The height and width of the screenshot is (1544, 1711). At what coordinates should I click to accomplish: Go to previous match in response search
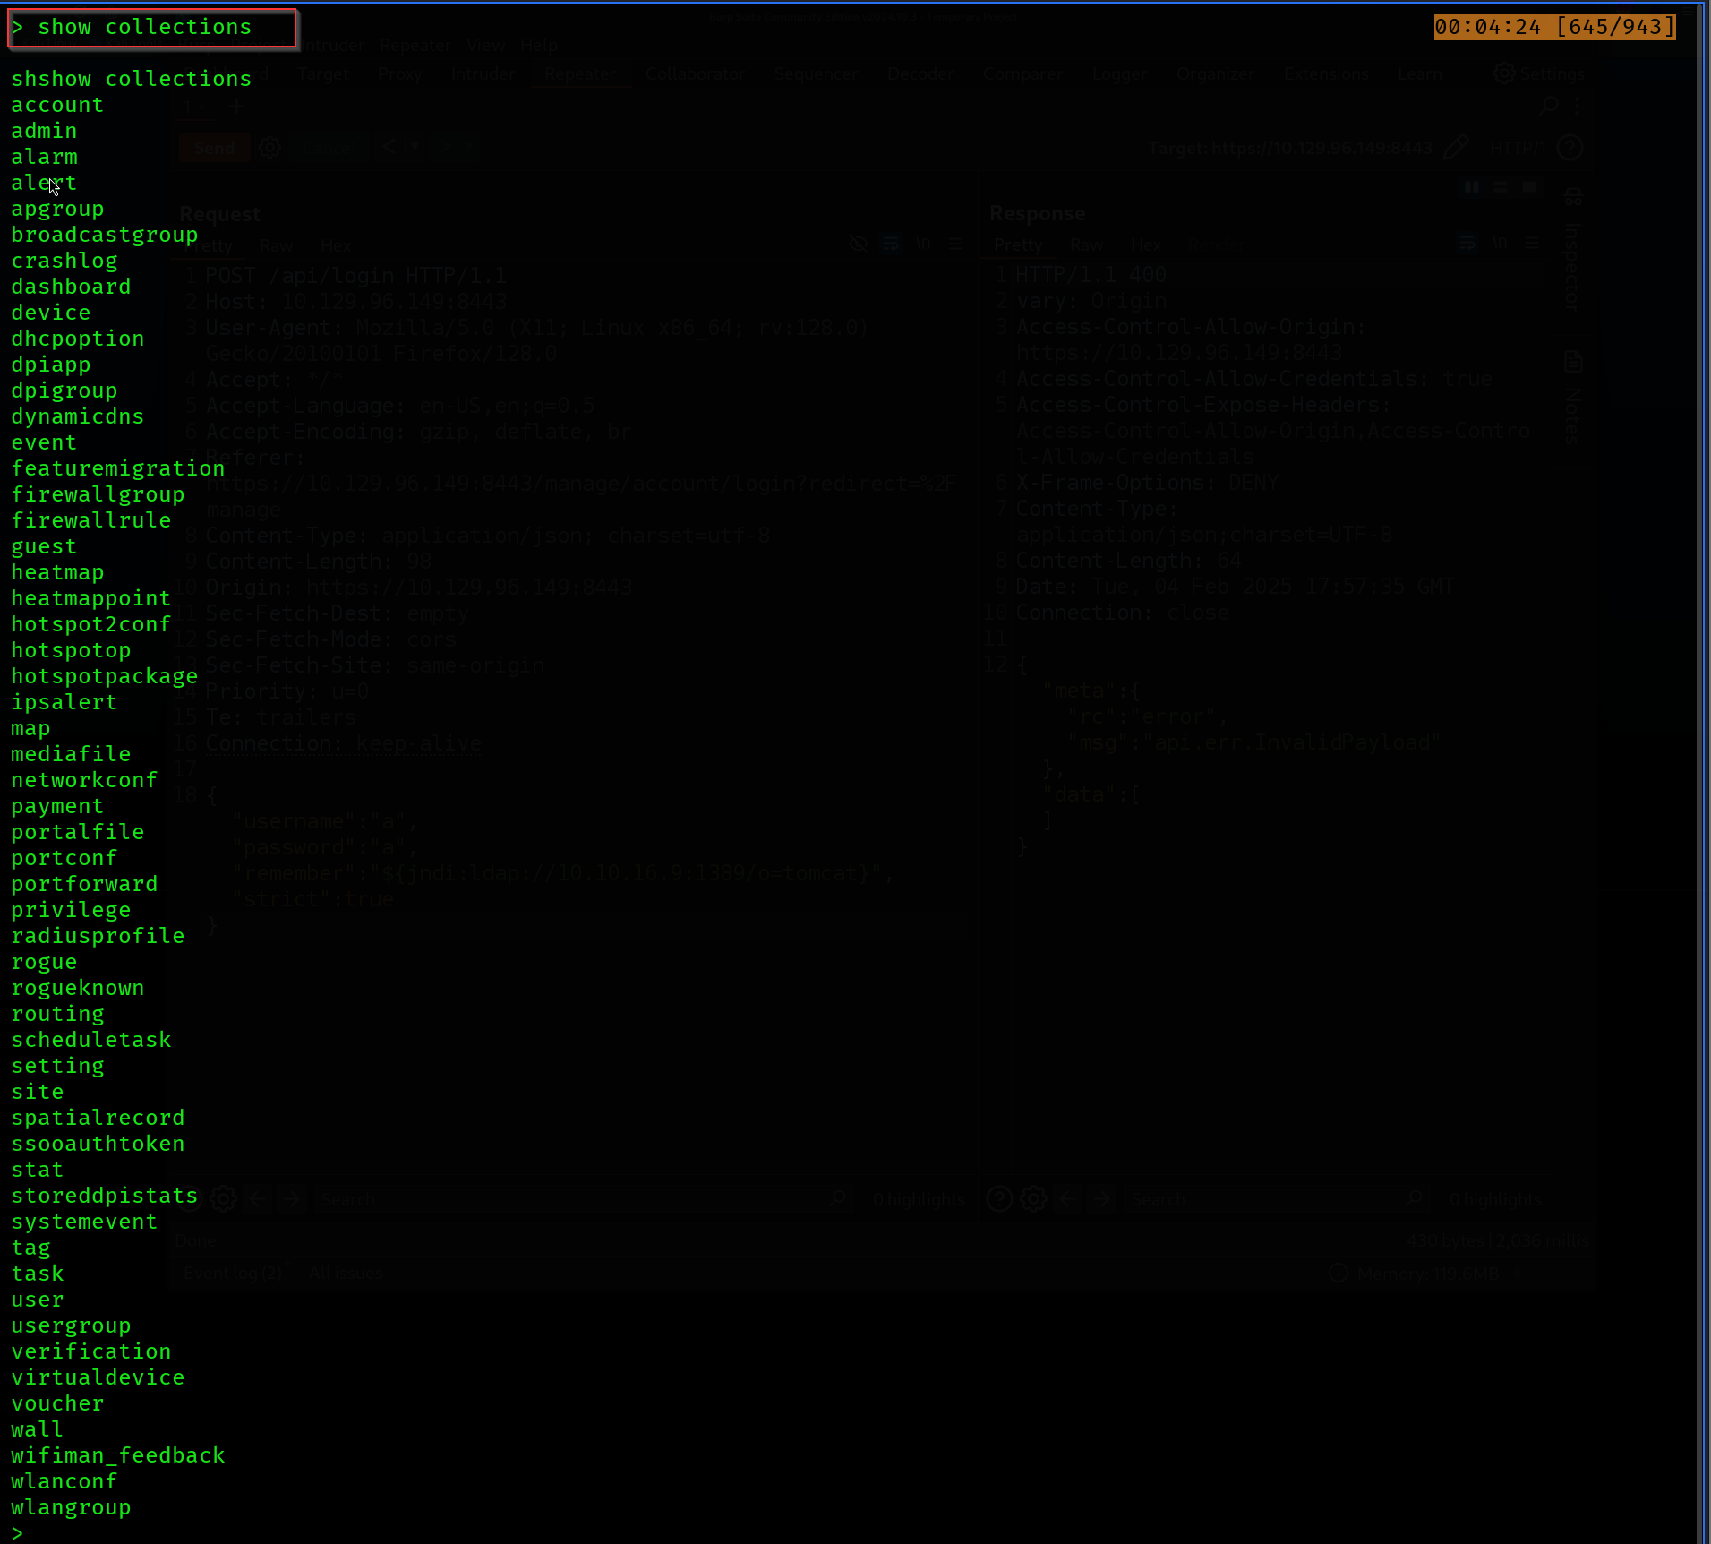1068,1198
